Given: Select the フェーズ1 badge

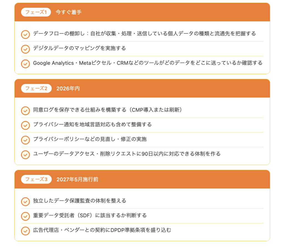Looking at the screenshot, I should point(36,12).
